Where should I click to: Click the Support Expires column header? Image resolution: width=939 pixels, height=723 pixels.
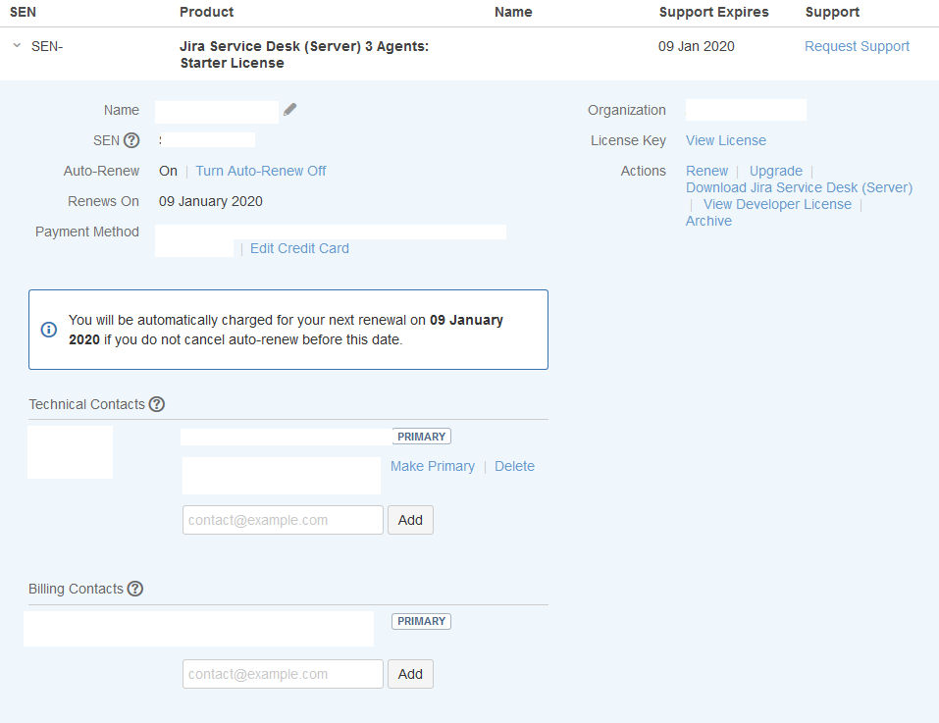click(714, 12)
